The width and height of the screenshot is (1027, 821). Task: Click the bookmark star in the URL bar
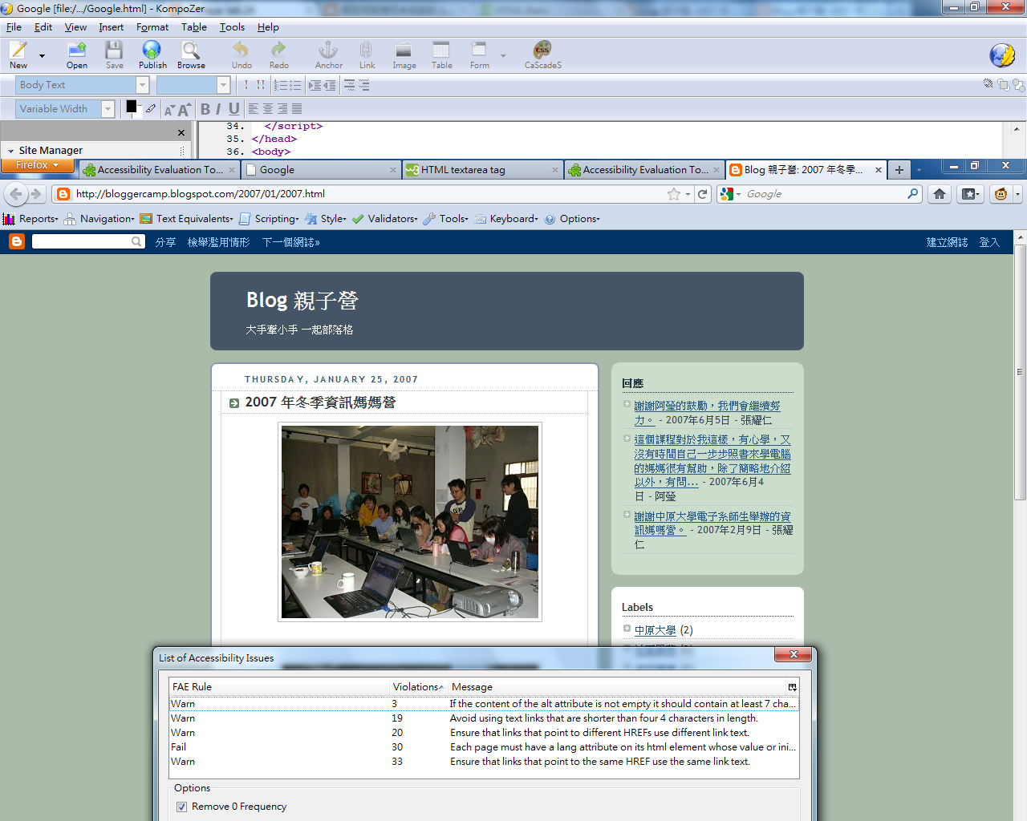(x=674, y=194)
